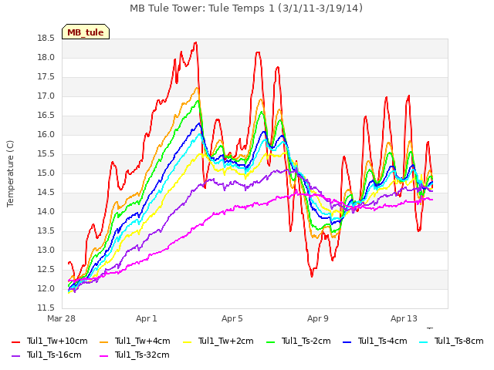
Task: Click the 17.0 y-axis tick label
Action: pos(46,96)
